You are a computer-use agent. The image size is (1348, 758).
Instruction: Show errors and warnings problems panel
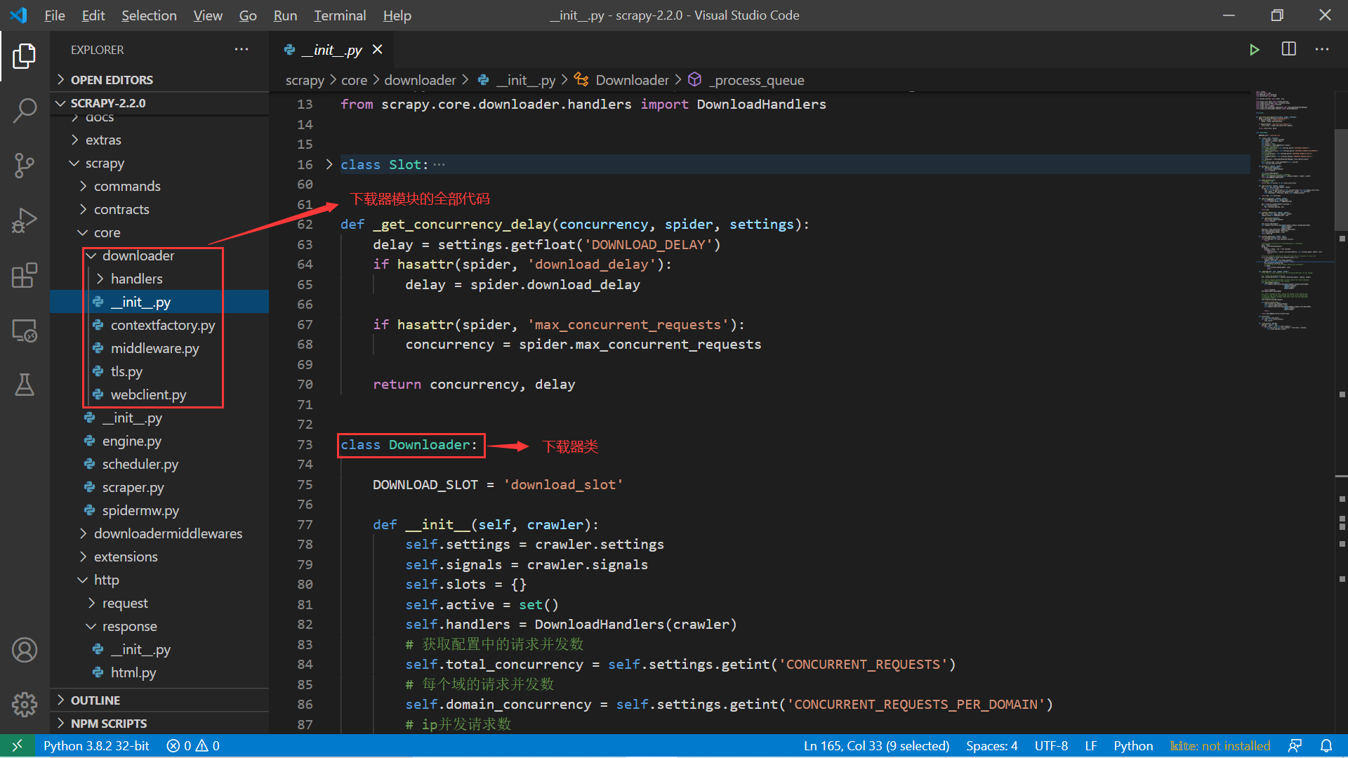[x=193, y=745]
